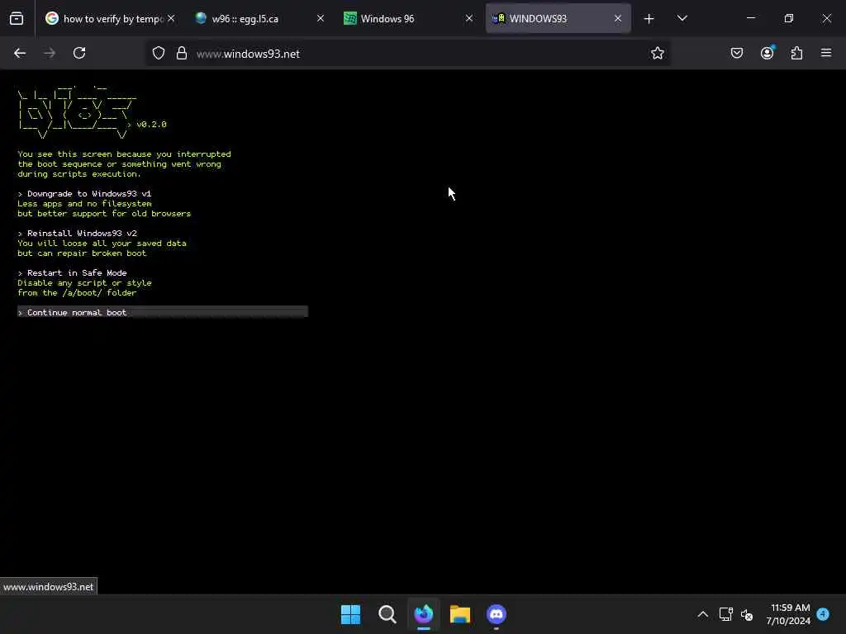Reload the windows93.net page
Image resolution: width=846 pixels, height=634 pixels.
click(79, 53)
